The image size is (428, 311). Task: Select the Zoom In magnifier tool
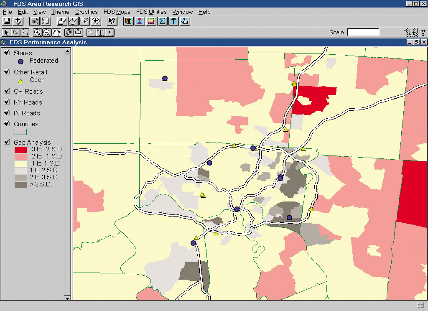click(x=38, y=32)
